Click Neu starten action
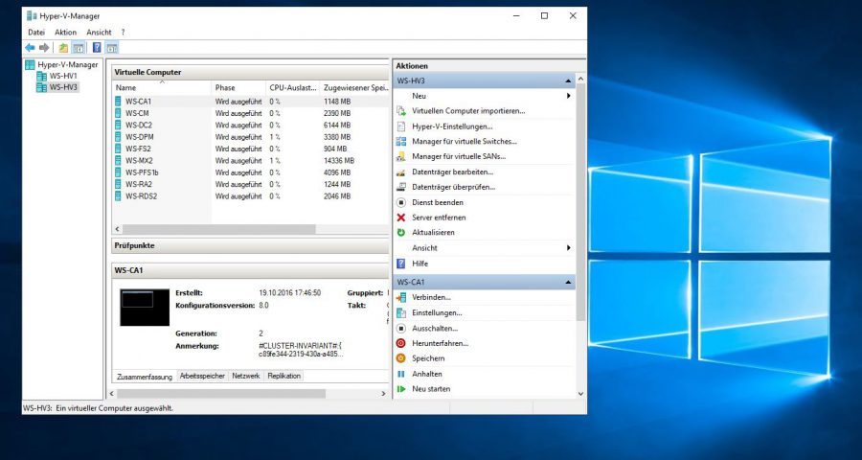The image size is (862, 460). tap(431, 389)
